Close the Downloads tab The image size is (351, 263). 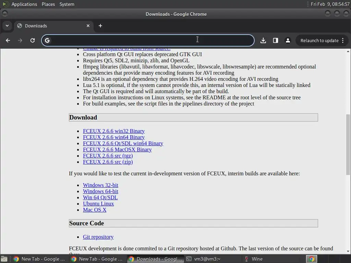[x=88, y=26]
